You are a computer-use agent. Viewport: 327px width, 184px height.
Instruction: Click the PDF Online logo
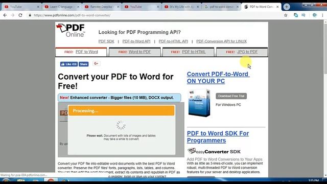pos(71,30)
